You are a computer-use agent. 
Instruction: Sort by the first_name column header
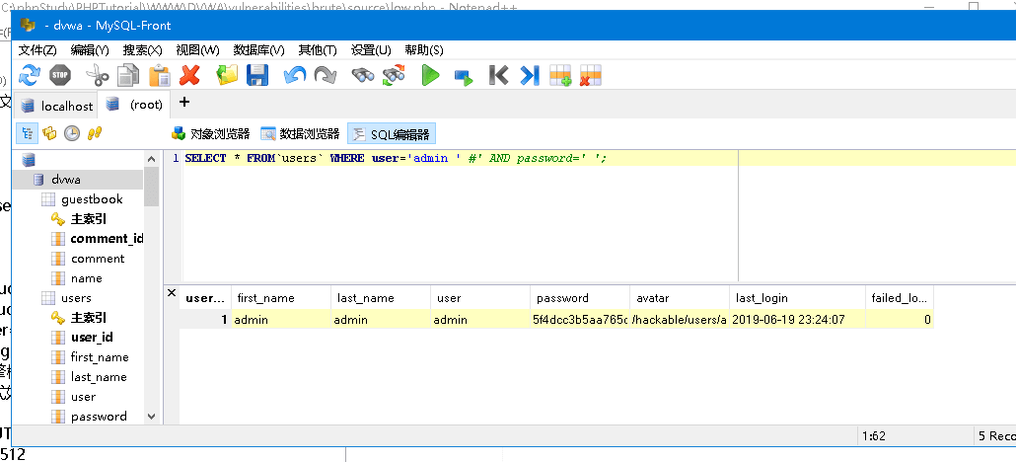pyautogui.click(x=281, y=298)
